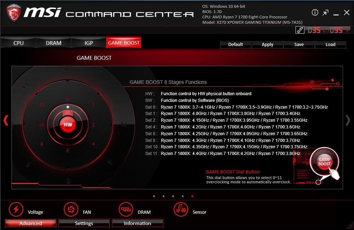Go to previous page with left arrow
Viewport: 354px width, 230px height.
click(x=6, y=120)
